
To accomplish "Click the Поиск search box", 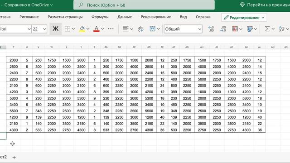I will pos(144,5).
